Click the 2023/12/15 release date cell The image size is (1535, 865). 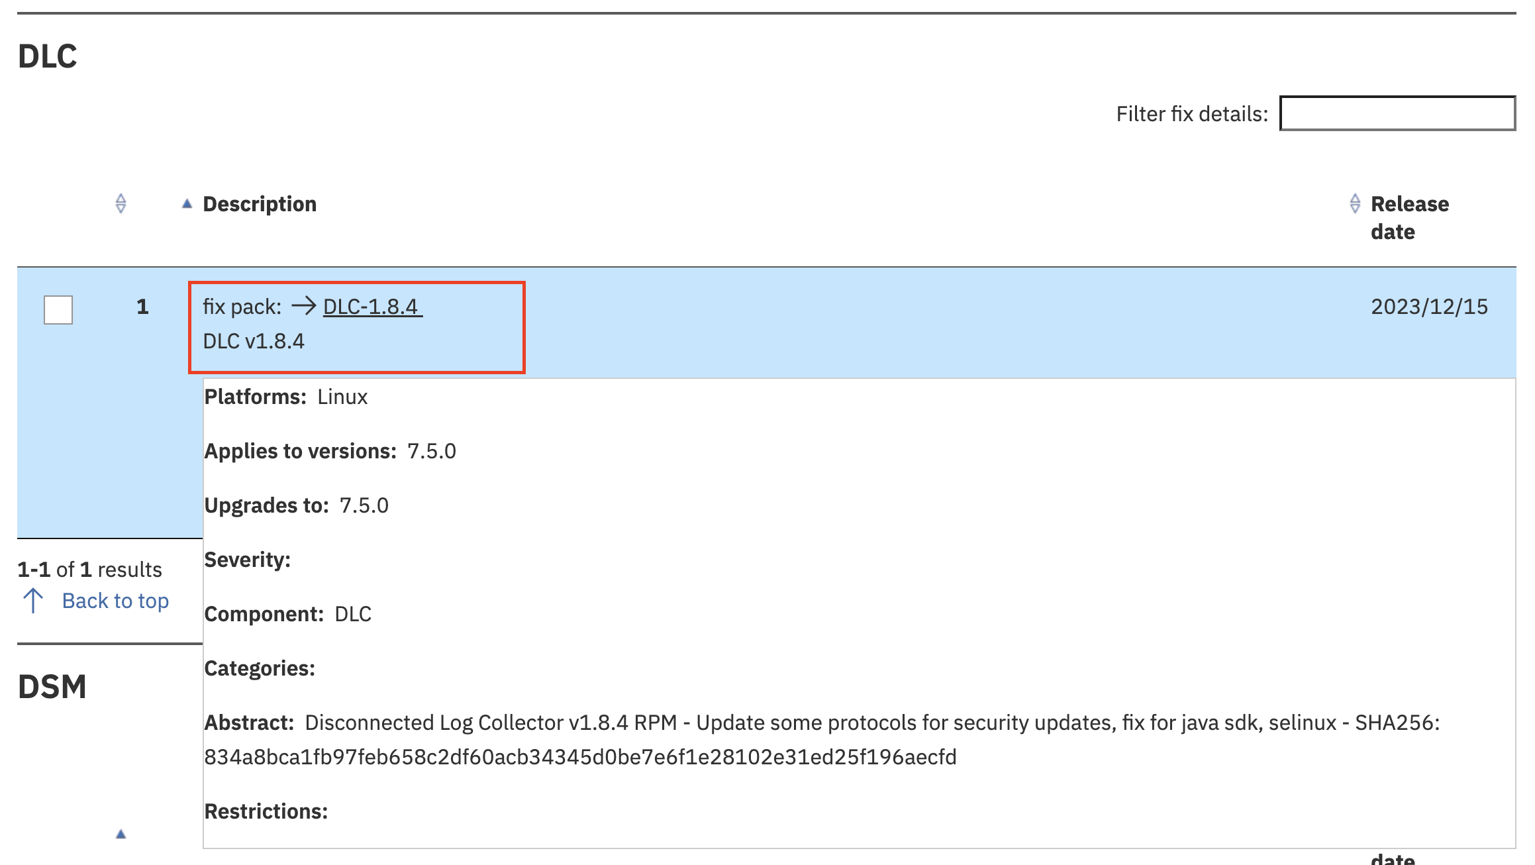coord(1429,307)
